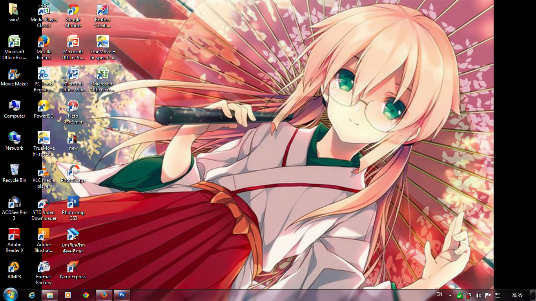Select the YTD Video Downloader shortcut
The height and width of the screenshot is (301, 536).
click(x=44, y=209)
